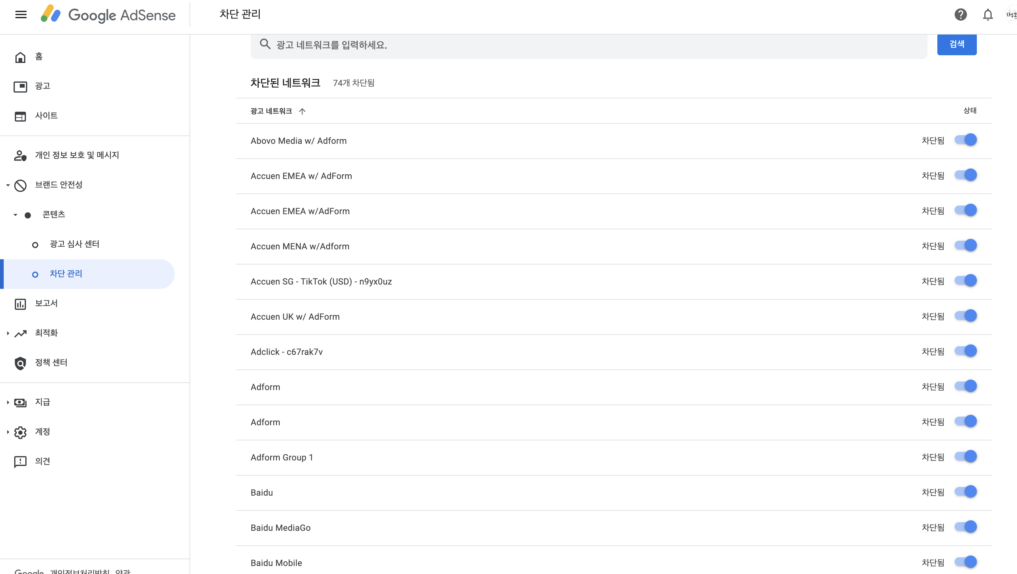Screen dimensions: 1017x574
Task: Open the account profile avatar
Action: [x=1011, y=15]
